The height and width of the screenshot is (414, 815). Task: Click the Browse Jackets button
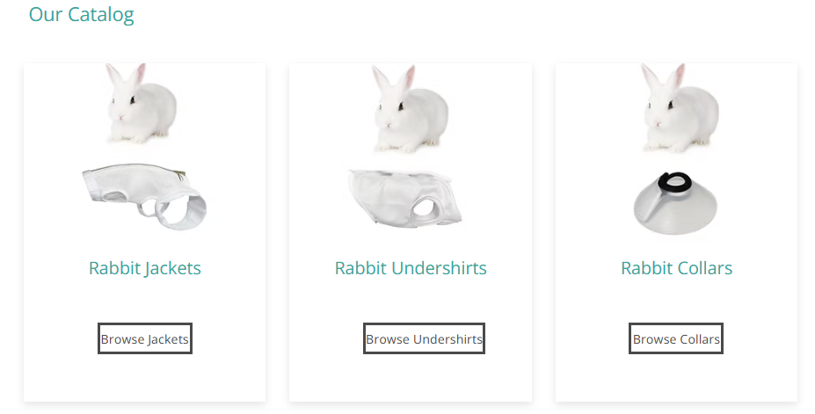[x=145, y=338]
